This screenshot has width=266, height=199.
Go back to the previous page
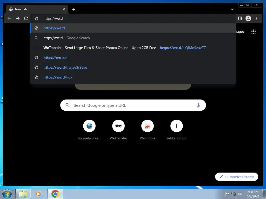tap(9, 18)
